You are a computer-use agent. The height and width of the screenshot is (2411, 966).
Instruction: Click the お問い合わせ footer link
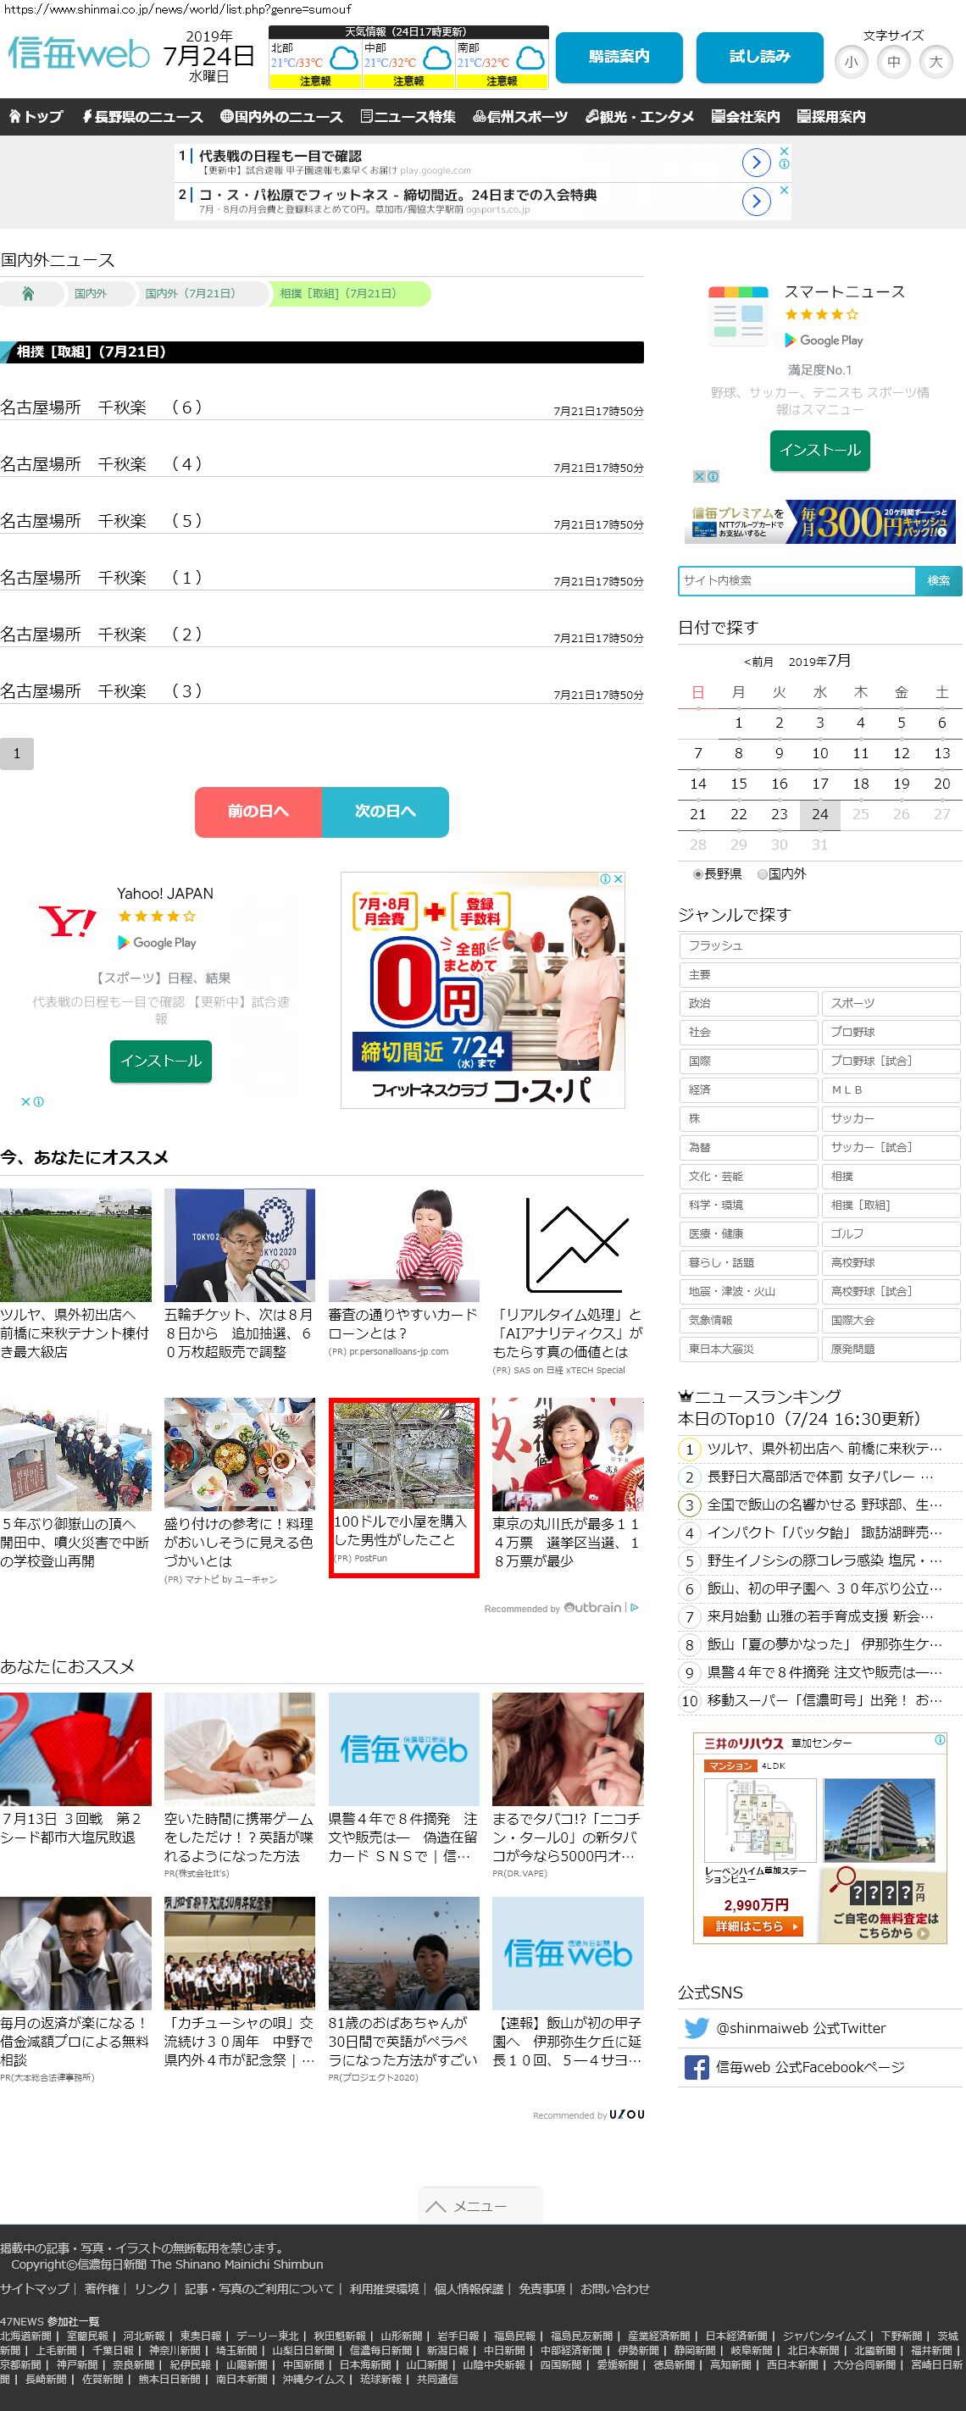click(x=614, y=2288)
